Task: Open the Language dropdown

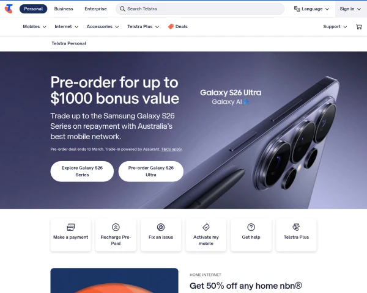Action: point(311,9)
